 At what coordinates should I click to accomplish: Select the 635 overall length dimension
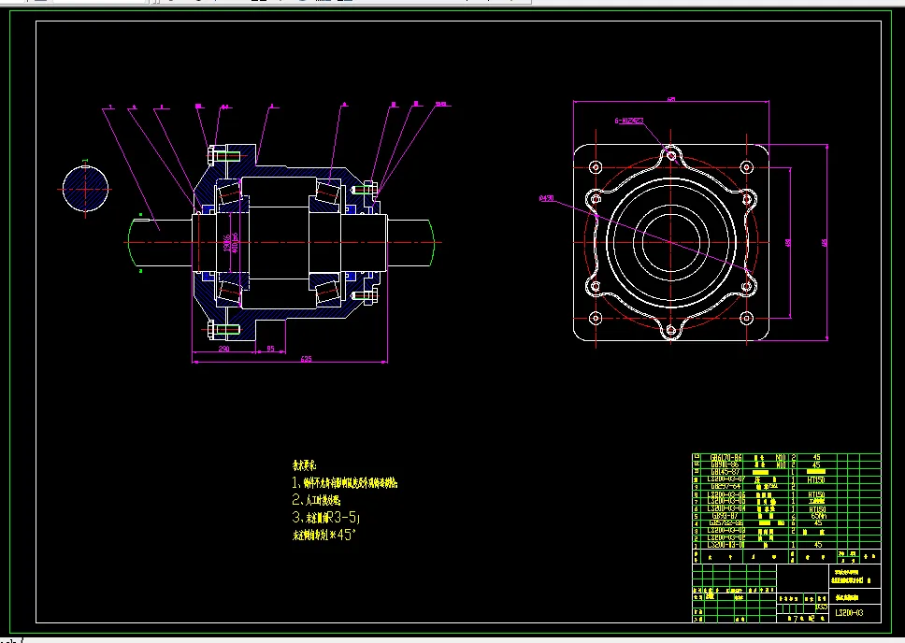pos(306,359)
